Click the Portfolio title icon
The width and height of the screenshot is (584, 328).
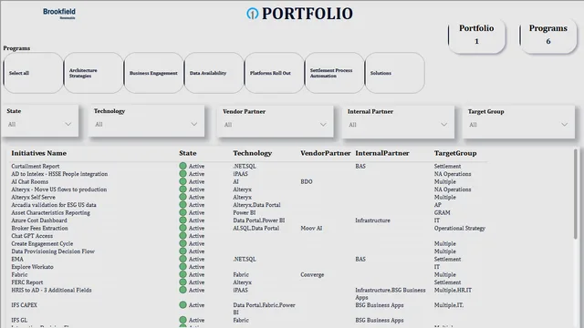[253, 14]
